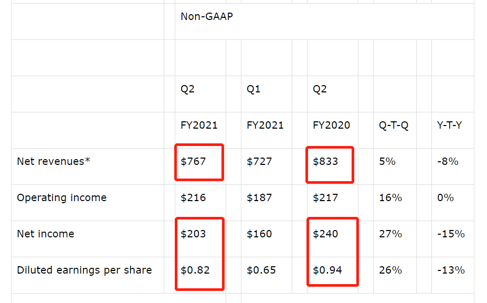Select the -15% net income Y-T-Y cell
This screenshot has width=487, height=303.
point(451,234)
